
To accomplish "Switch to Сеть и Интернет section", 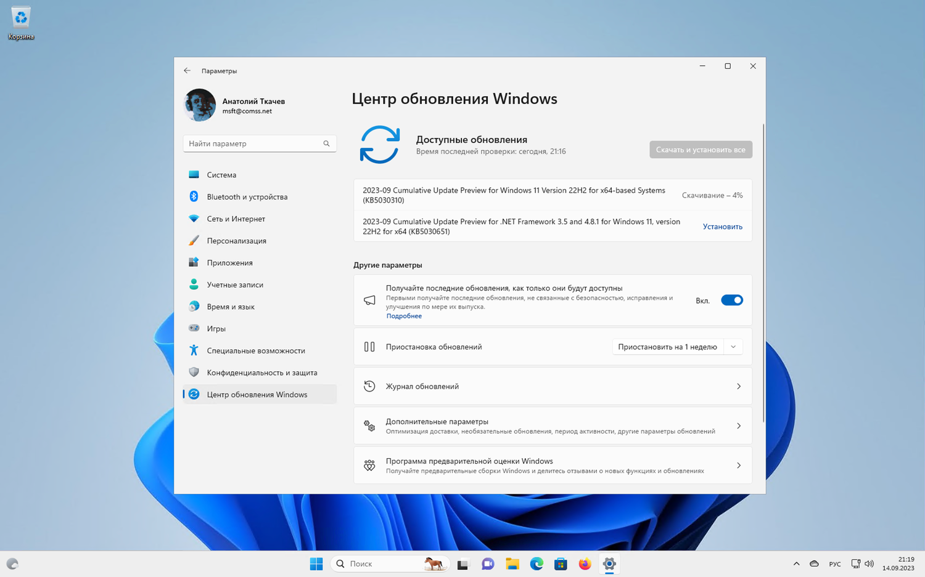I will point(260,219).
